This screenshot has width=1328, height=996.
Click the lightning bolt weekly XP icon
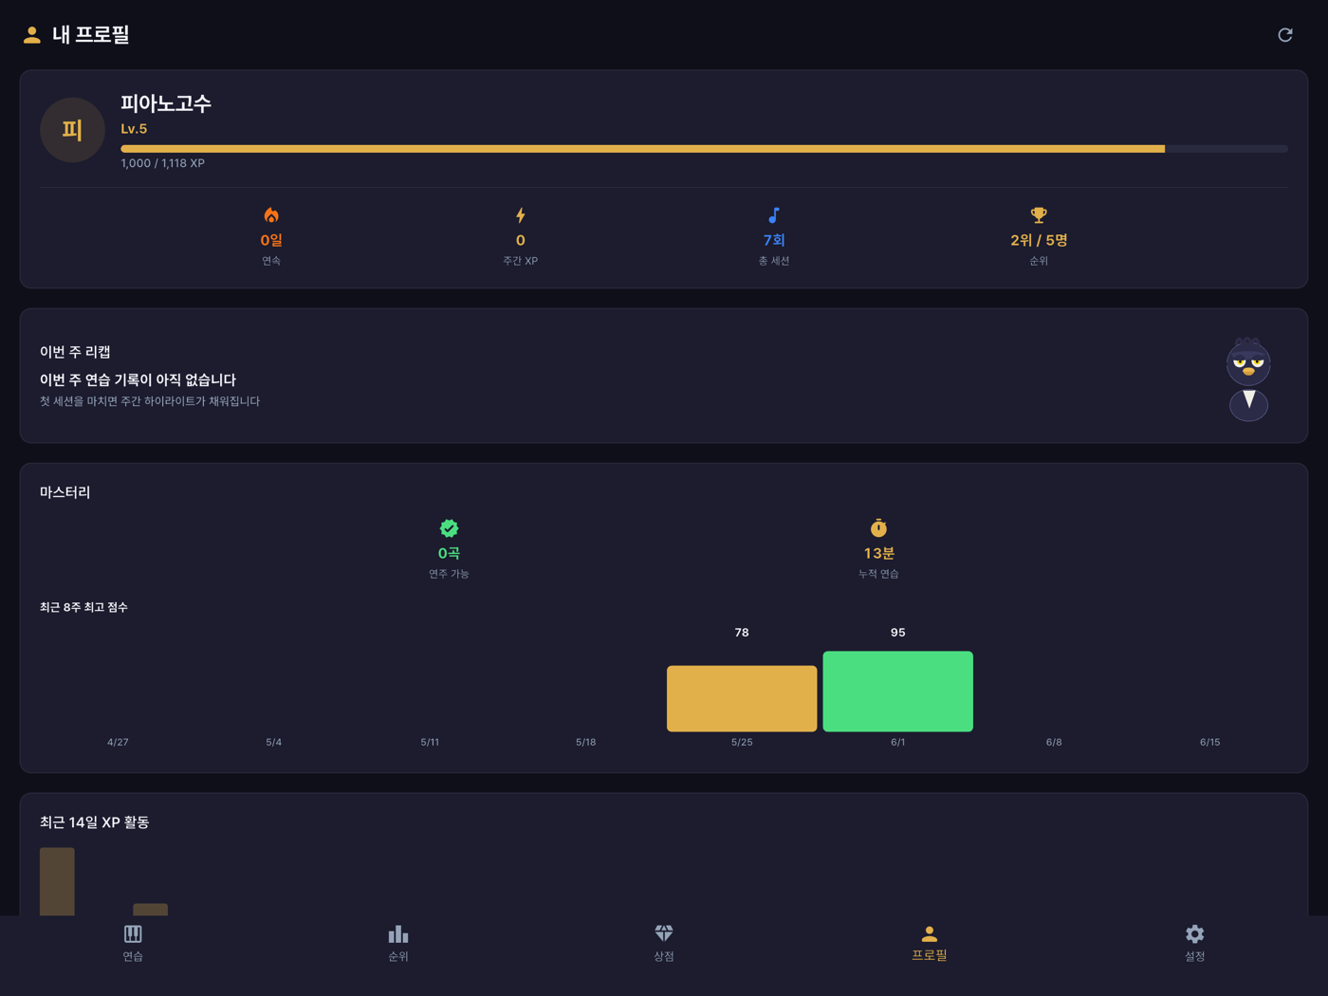click(520, 215)
